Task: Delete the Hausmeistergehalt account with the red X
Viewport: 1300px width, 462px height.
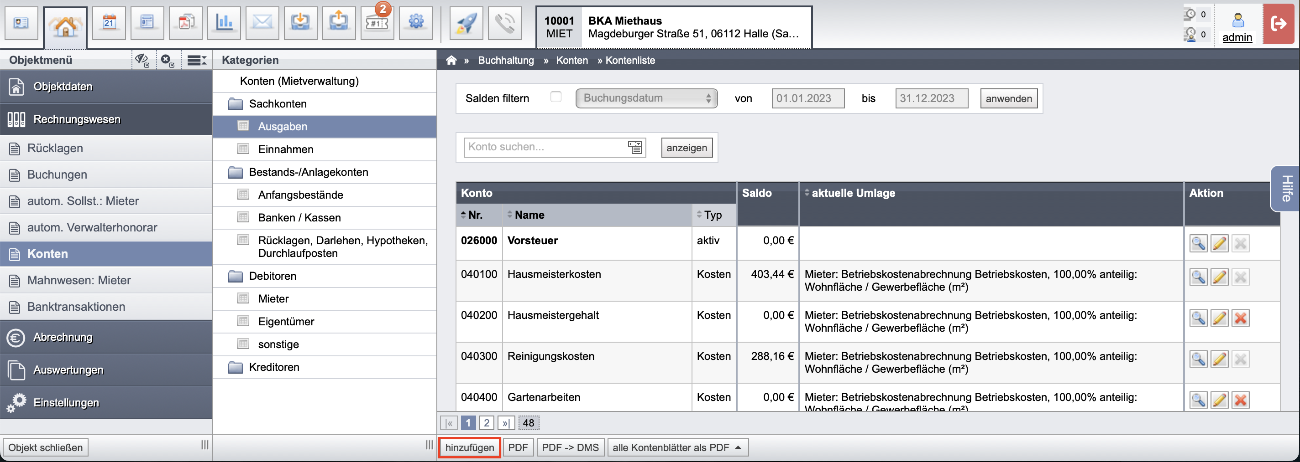Action: pos(1241,318)
